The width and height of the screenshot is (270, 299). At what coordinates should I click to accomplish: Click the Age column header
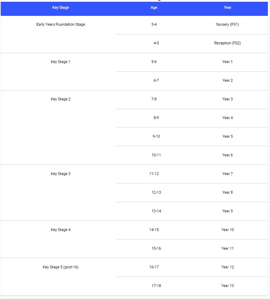(x=154, y=8)
